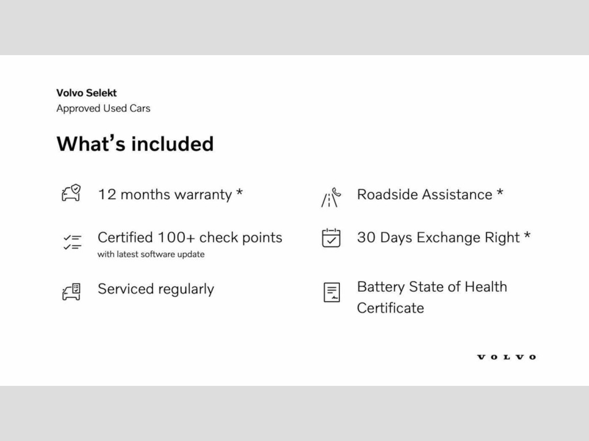Click the "Serviced regularly" label

pyautogui.click(x=156, y=289)
